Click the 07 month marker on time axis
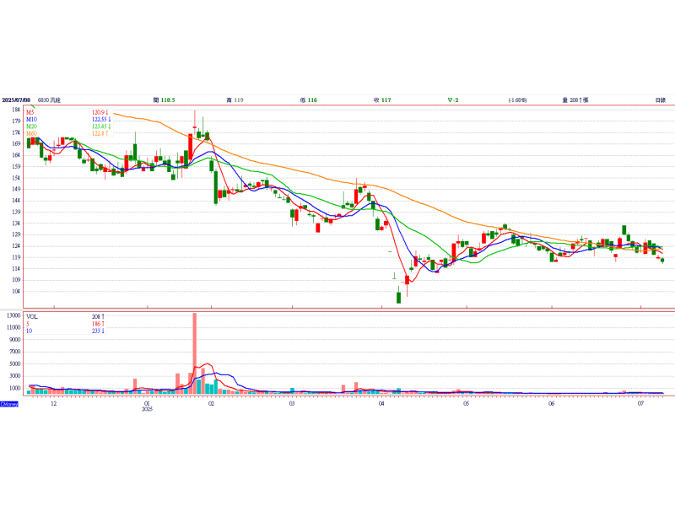 [641, 404]
